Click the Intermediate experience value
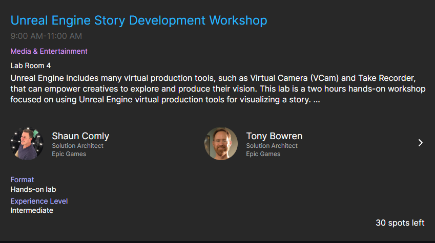Screen dimensions: 435x243 point(32,210)
